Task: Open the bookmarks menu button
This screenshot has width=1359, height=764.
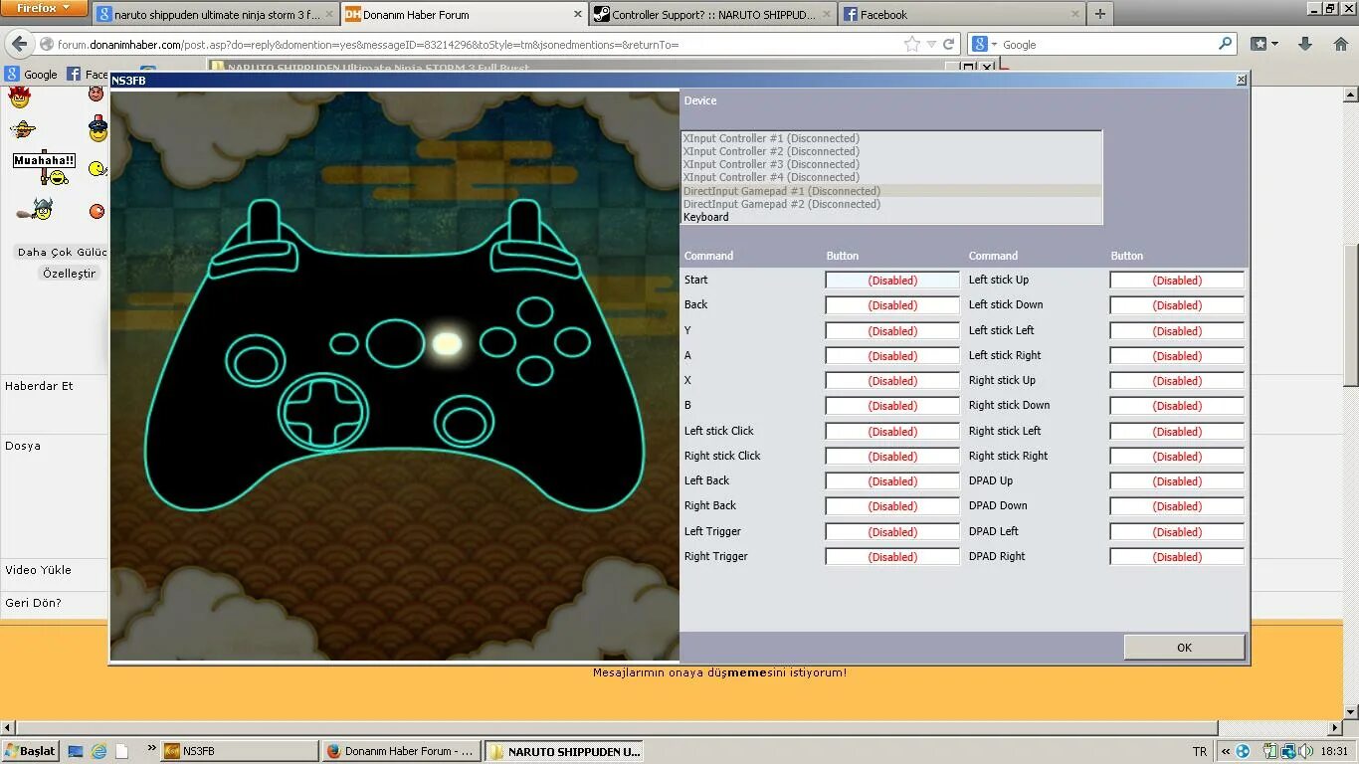Action: pos(1264,44)
